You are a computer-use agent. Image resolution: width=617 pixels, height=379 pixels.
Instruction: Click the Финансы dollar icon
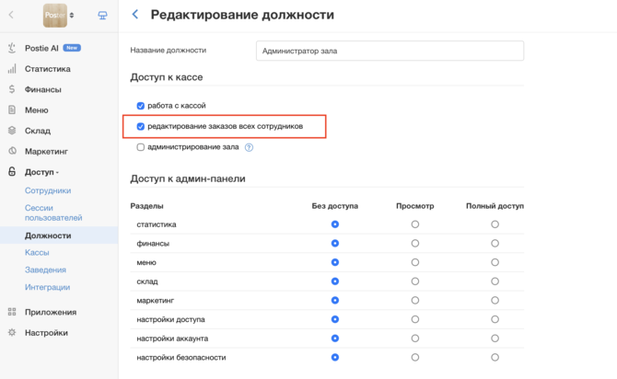tap(12, 89)
